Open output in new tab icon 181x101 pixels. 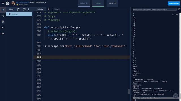point(178,9)
